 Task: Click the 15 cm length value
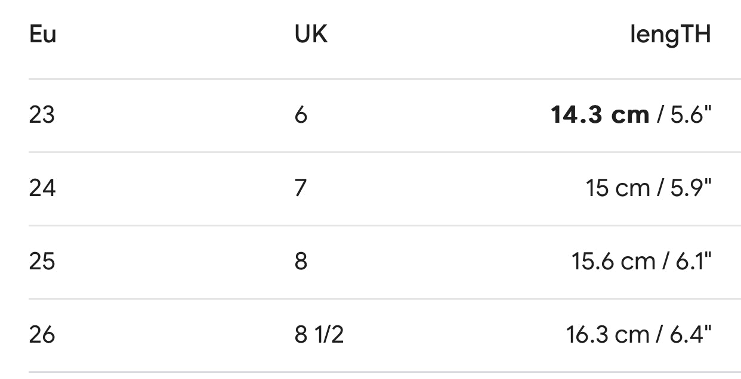coord(617,188)
